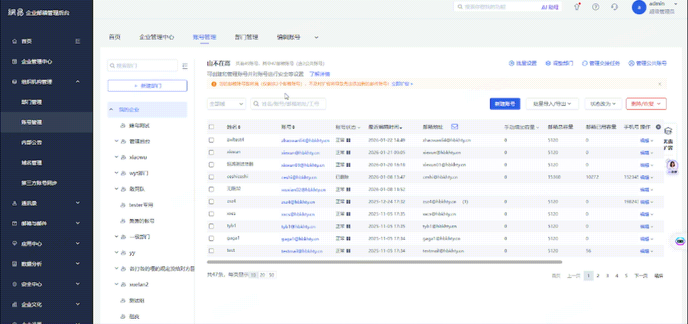Viewport: 688px width, 324px height.
Task: Click the notification icon with red dot
Action: click(577, 7)
